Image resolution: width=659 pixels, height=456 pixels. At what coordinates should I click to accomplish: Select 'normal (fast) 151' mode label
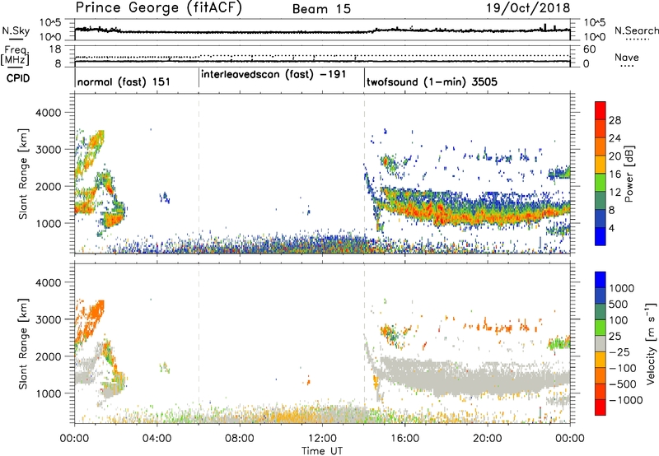tap(124, 81)
